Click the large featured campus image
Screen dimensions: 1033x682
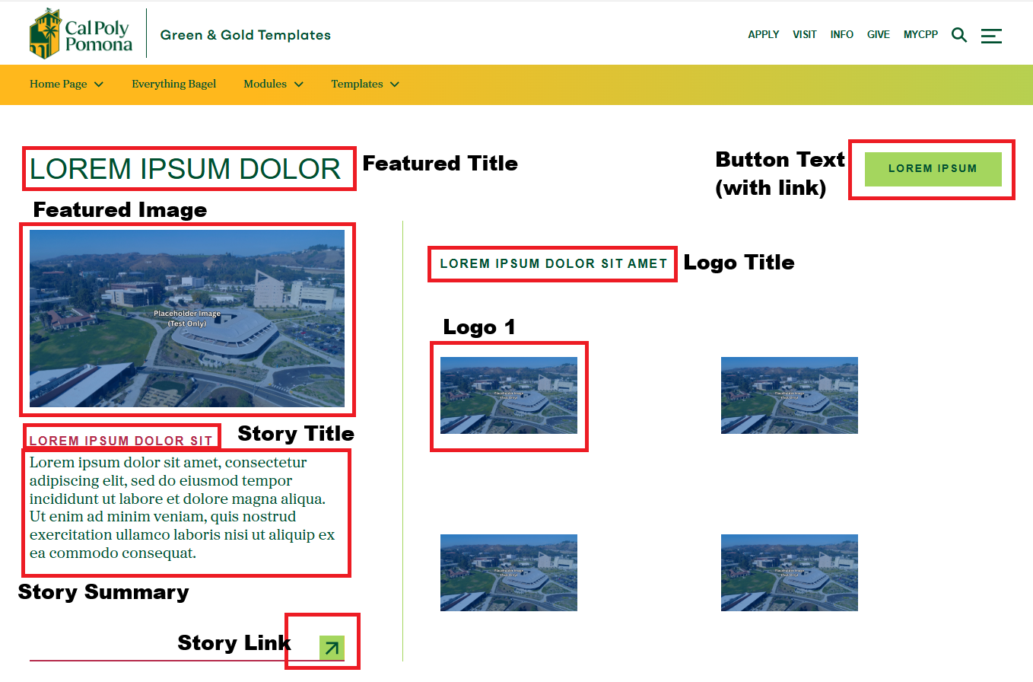tap(187, 318)
